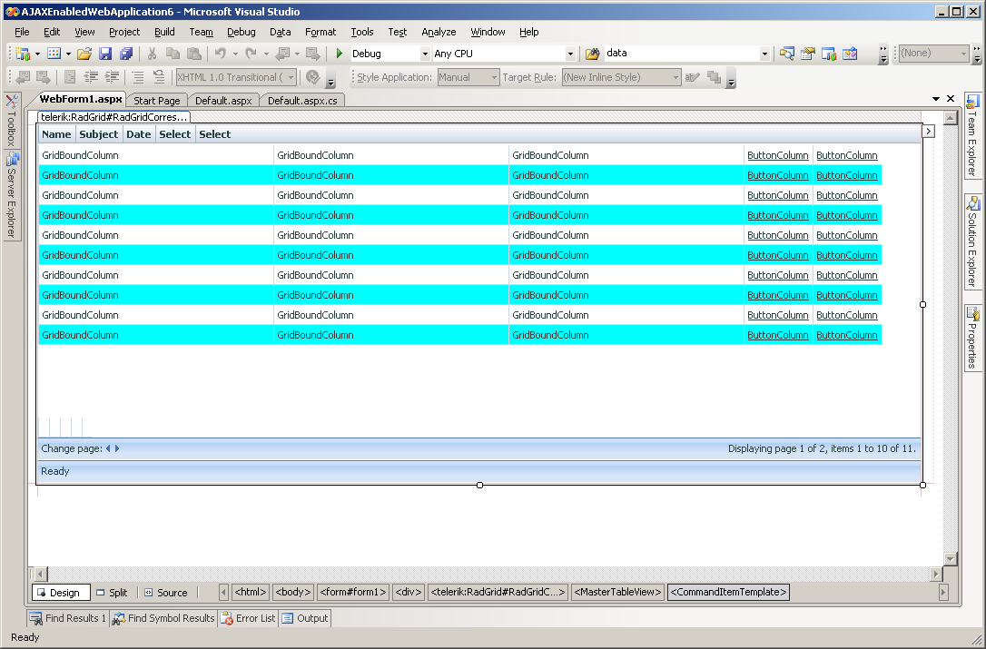Open the Solution Explorer side panel
Viewport: 986px width, 649px height.
[972, 241]
